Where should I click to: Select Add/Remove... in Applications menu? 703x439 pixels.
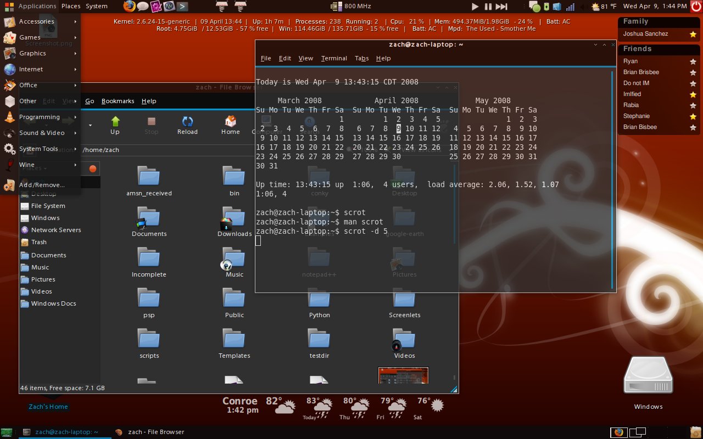point(41,185)
